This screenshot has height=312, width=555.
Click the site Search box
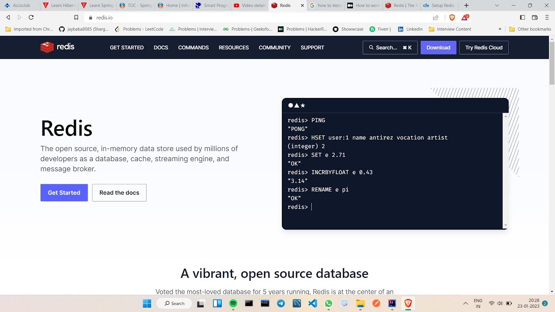390,48
